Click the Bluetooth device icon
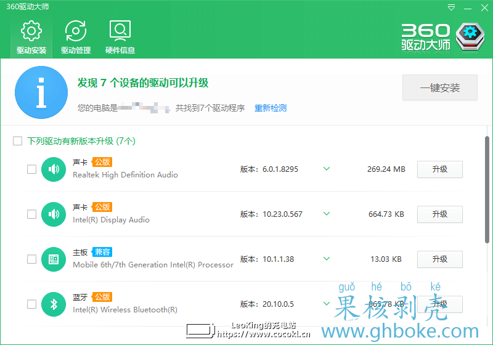This screenshot has width=493, height=345. (x=54, y=304)
